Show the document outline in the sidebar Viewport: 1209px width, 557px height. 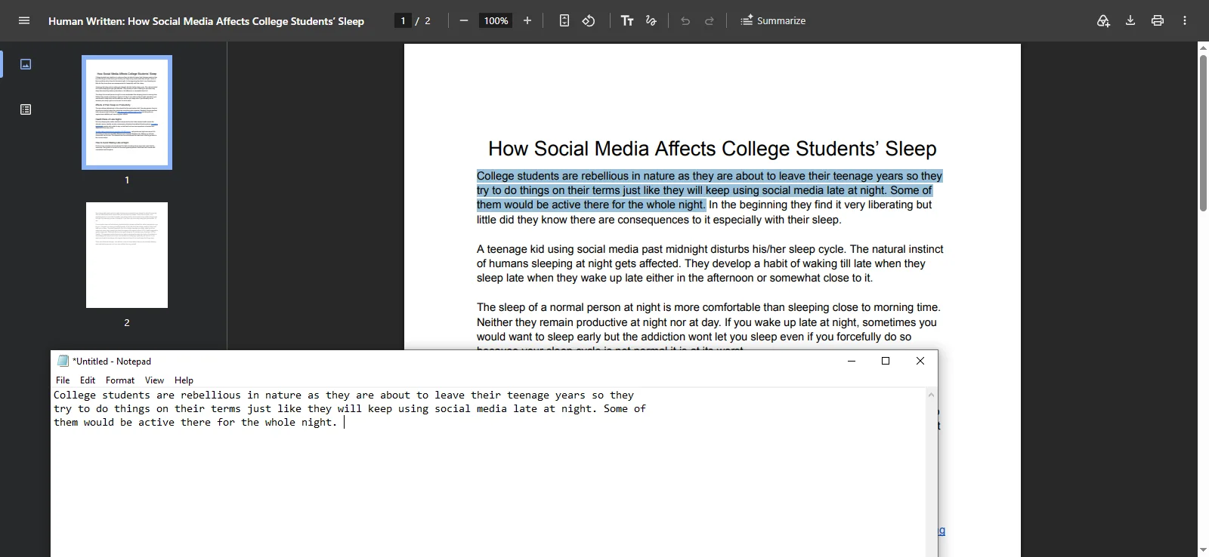pyautogui.click(x=26, y=109)
